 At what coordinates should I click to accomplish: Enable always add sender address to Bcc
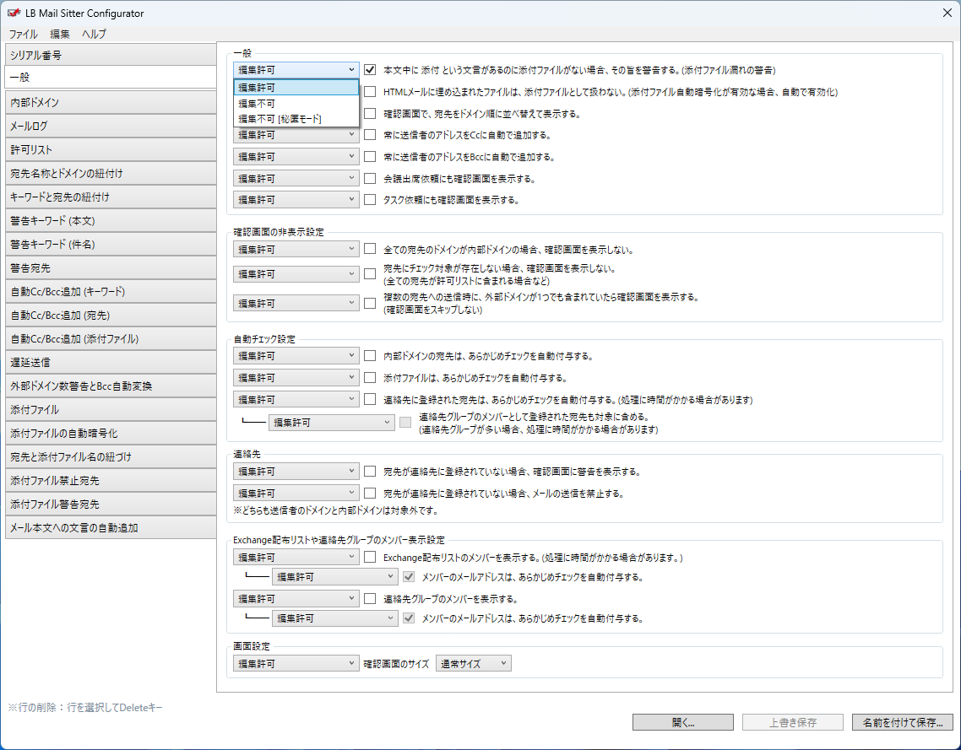[370, 157]
